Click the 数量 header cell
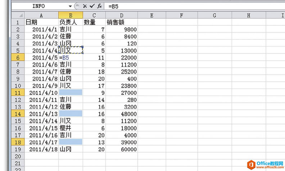 pos(94,22)
